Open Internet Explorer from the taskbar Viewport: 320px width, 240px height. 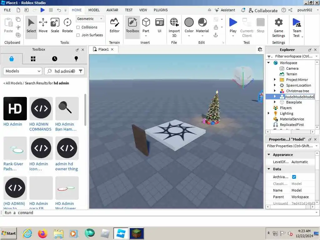pos(27,233)
